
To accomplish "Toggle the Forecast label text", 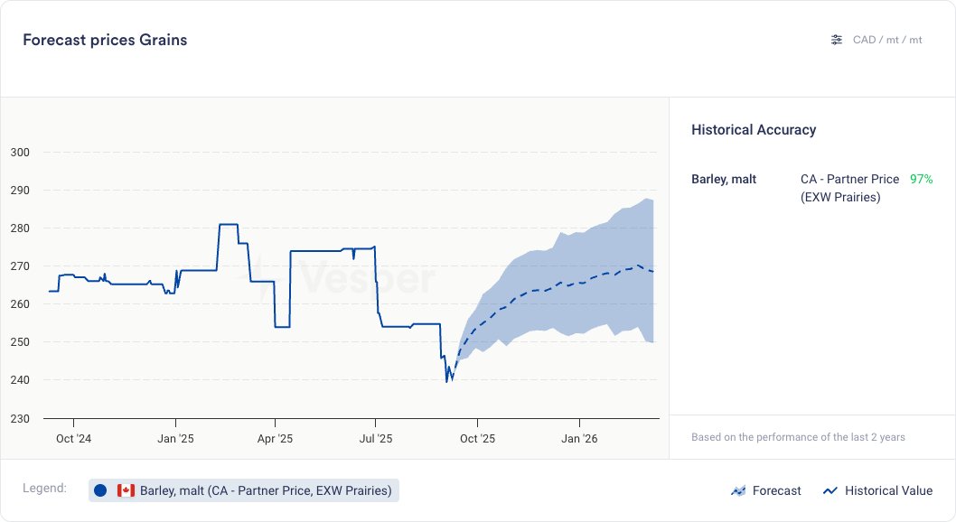I will pyautogui.click(x=776, y=491).
